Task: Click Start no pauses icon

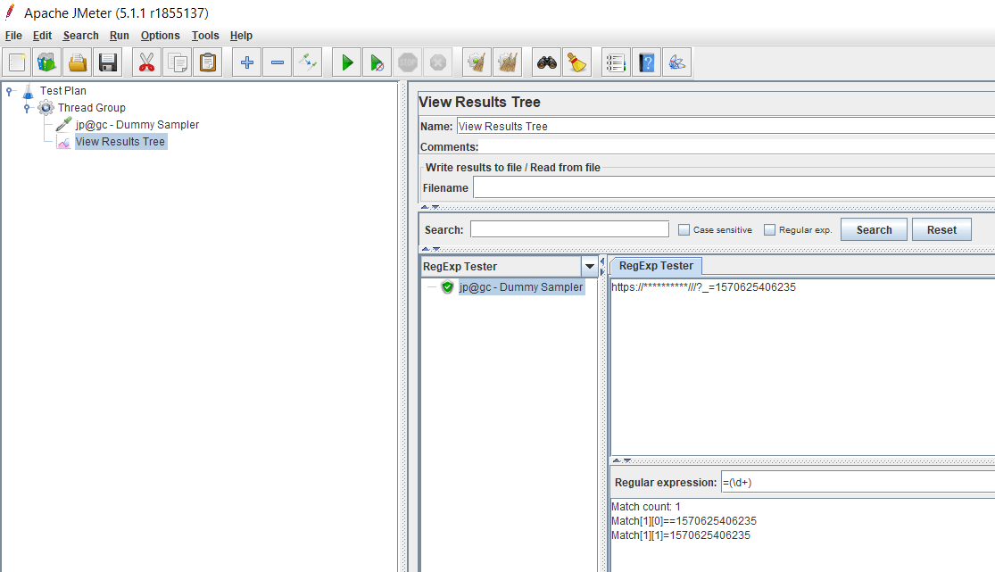Action: [x=377, y=62]
